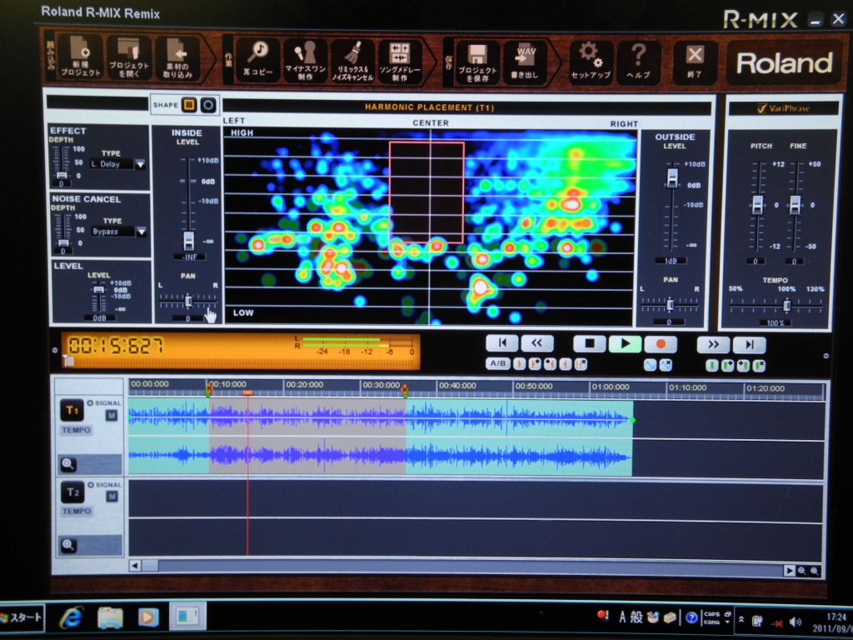This screenshot has width=853, height=640.
Task: Click the 00:15:627 time counter display
Action: coord(115,346)
